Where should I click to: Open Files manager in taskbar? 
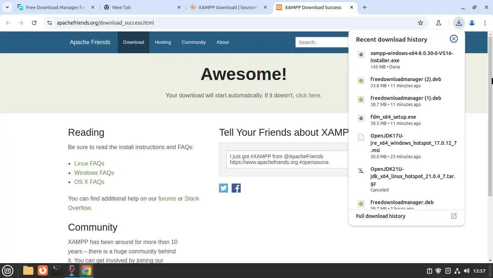[28, 270]
